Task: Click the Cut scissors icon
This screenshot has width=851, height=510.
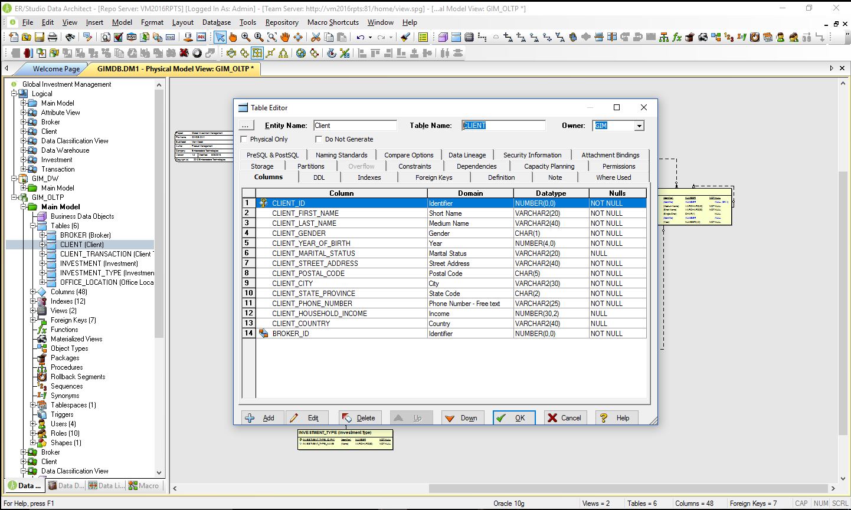Action: point(316,37)
